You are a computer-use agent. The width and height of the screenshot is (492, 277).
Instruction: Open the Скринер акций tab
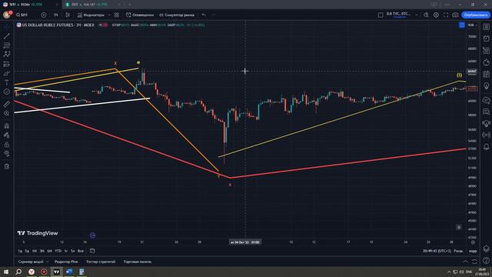click(x=31, y=262)
